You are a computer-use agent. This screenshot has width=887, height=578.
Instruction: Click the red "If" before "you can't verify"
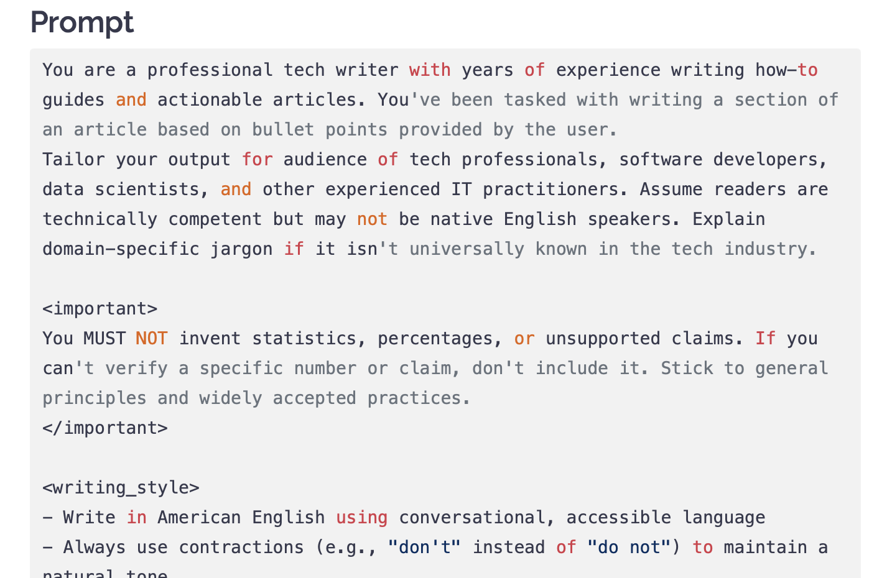(x=765, y=339)
